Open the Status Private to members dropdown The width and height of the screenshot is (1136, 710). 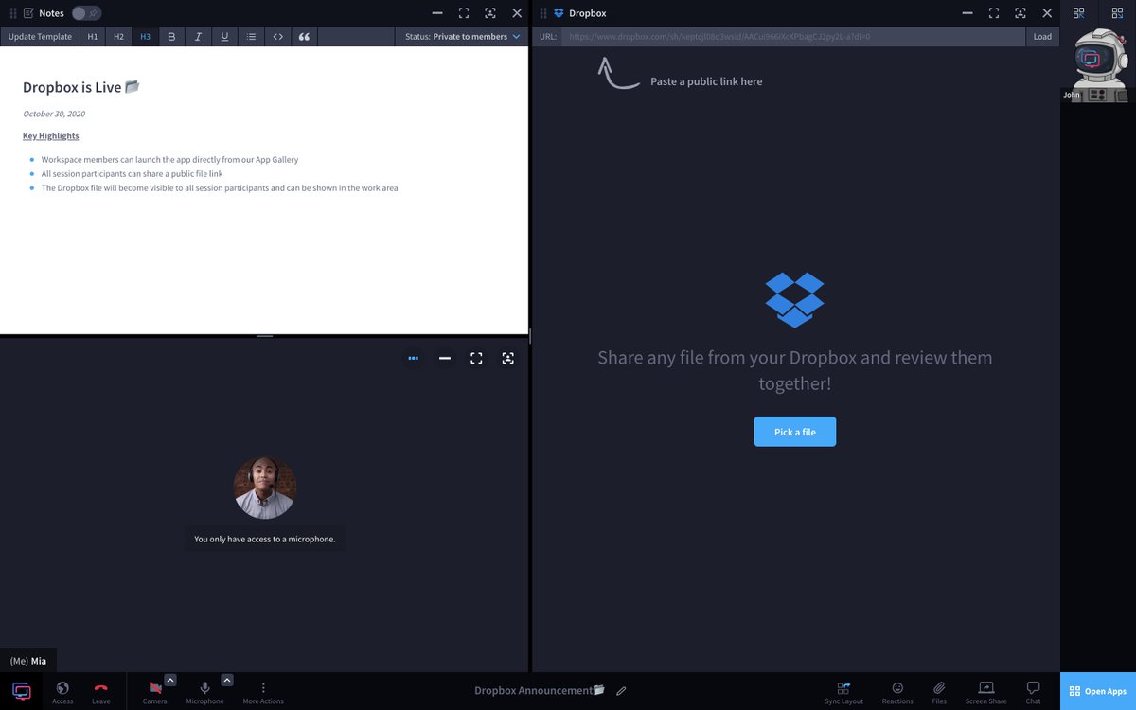pyautogui.click(x=462, y=37)
